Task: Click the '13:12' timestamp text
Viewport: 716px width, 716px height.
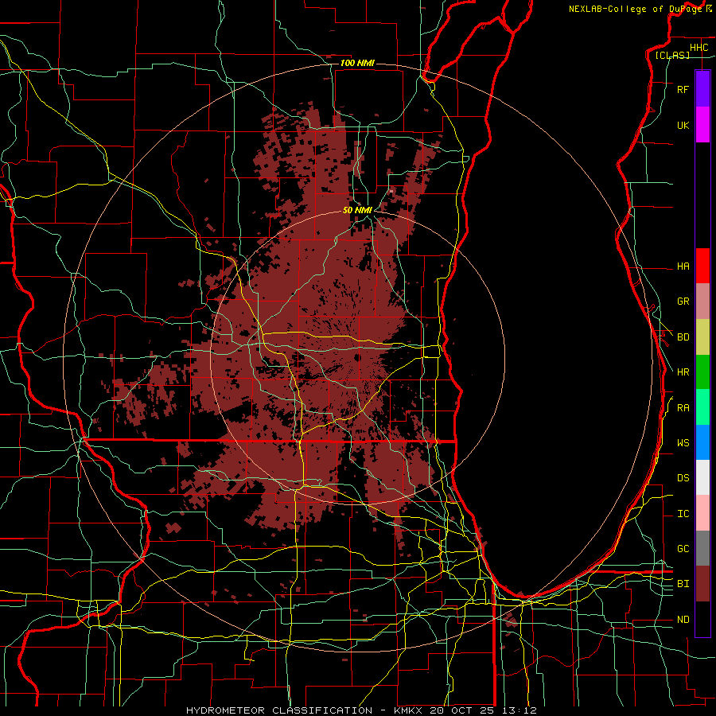Action: click(x=518, y=710)
